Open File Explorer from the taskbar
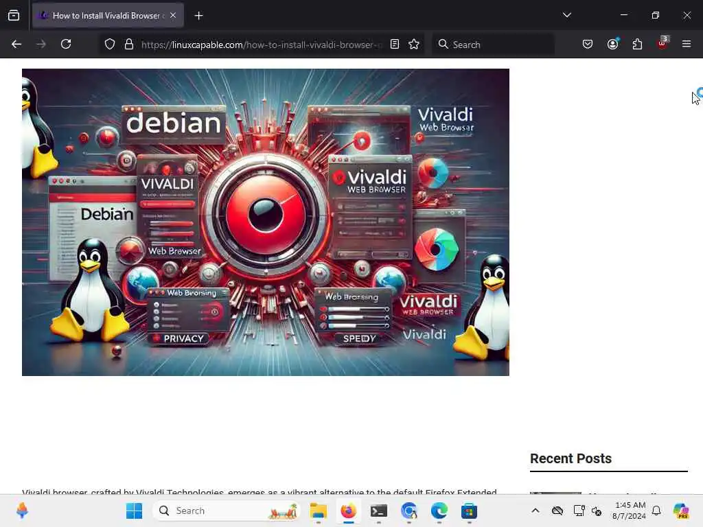The height and width of the screenshot is (527, 703). tap(319, 511)
